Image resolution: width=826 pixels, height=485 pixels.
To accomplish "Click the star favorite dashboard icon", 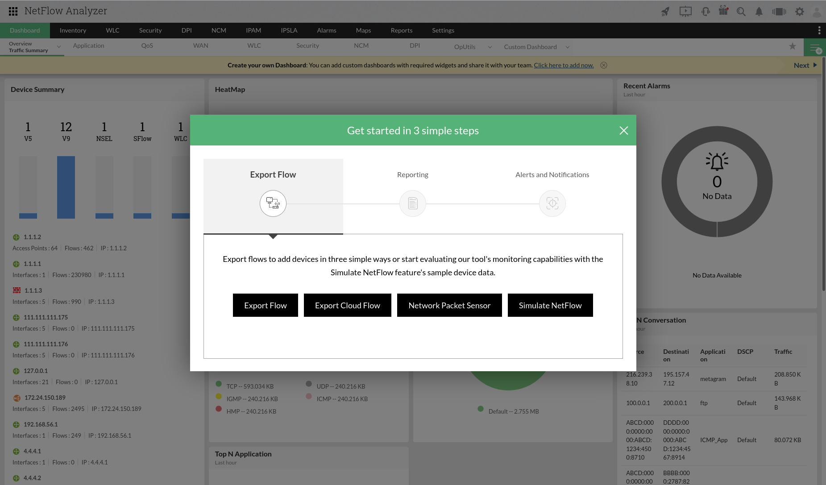I will pyautogui.click(x=793, y=46).
